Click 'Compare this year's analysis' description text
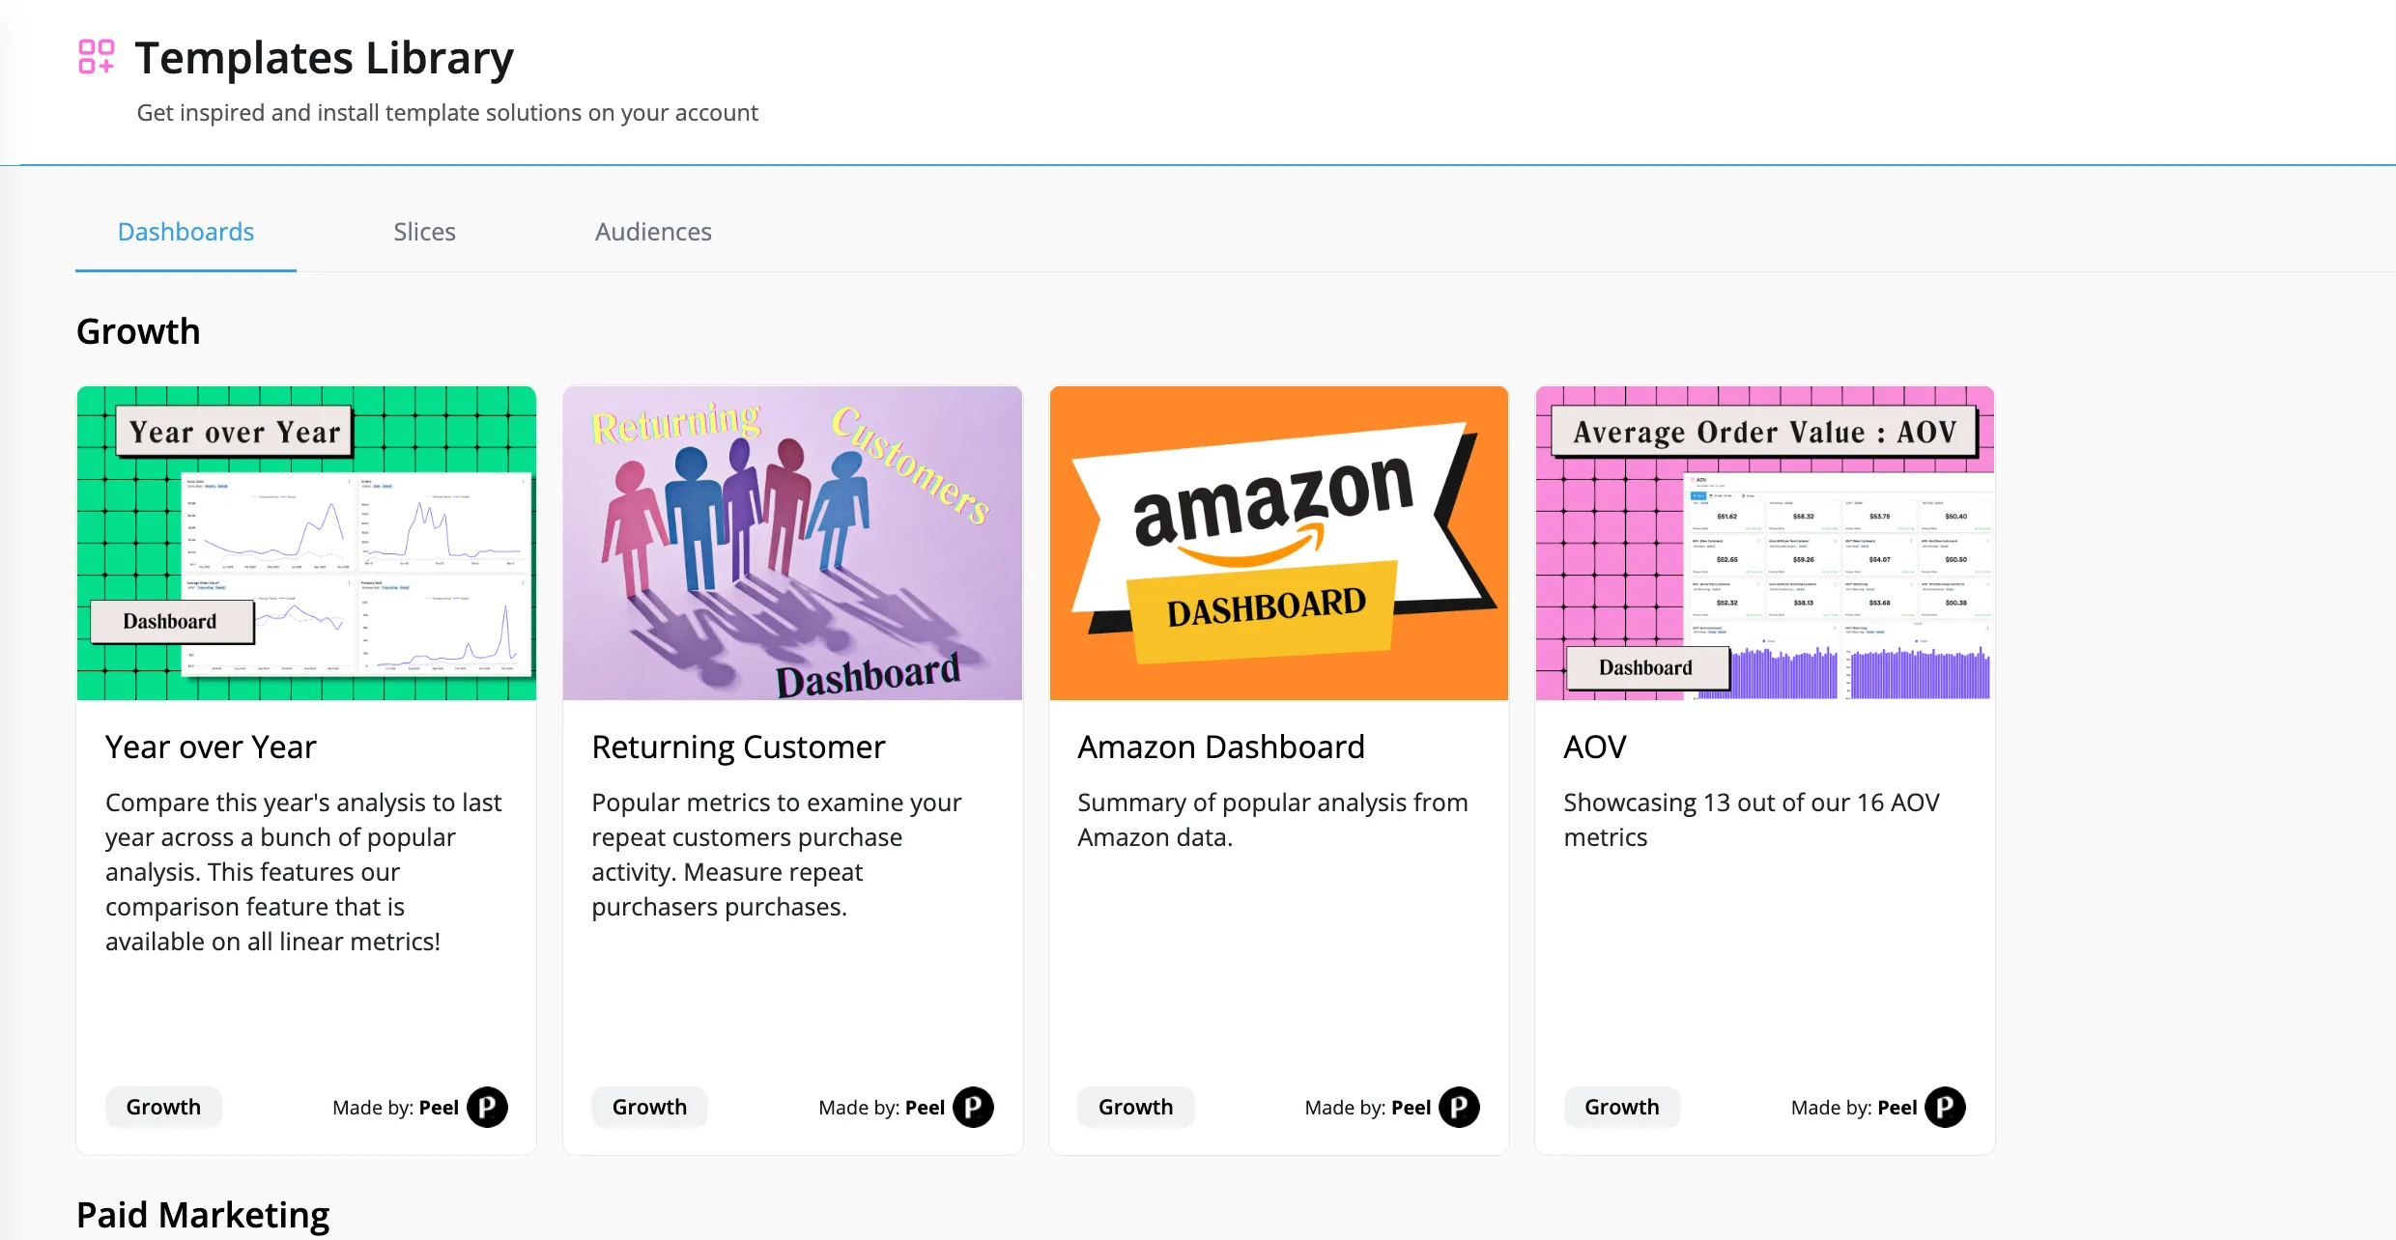The height and width of the screenshot is (1240, 2396). click(303, 872)
